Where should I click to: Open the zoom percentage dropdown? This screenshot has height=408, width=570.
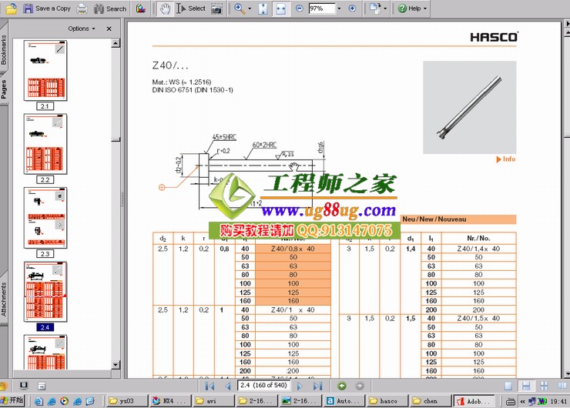[x=338, y=8]
